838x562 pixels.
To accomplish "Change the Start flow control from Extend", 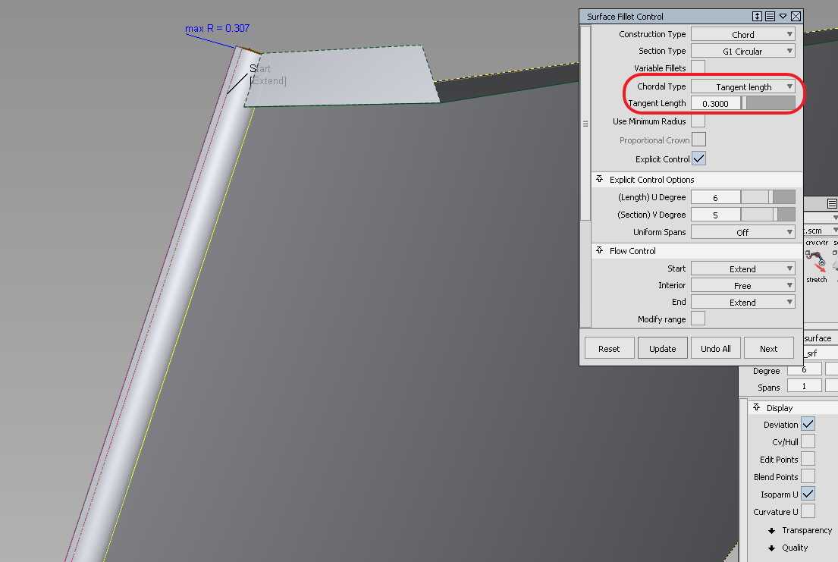I will (x=742, y=268).
